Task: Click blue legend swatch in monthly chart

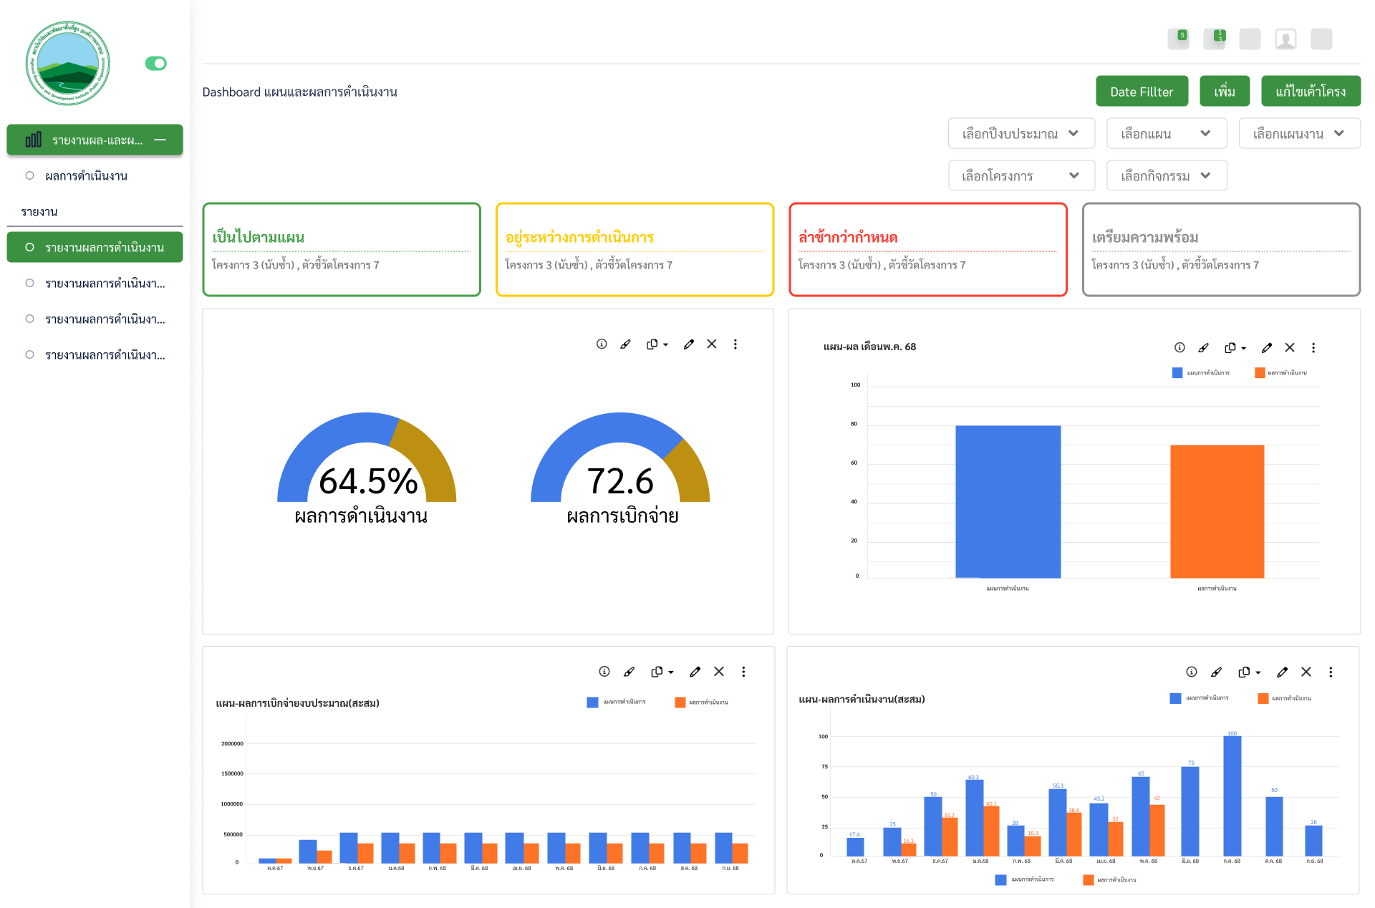Action: (1177, 373)
